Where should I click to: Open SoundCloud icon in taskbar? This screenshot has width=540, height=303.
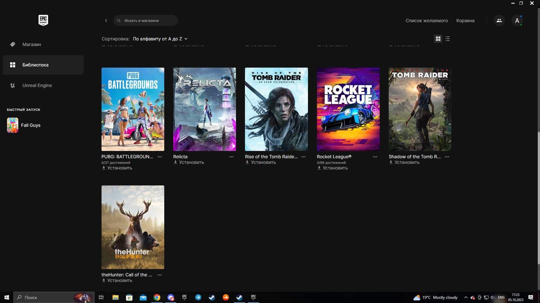226,297
